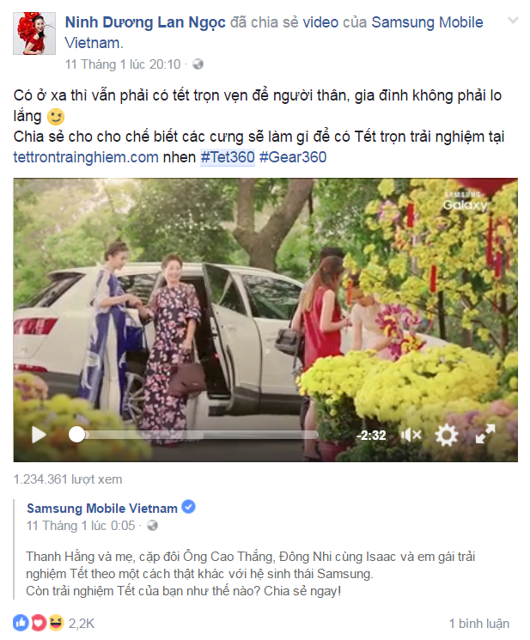
Task: Open video settings gear icon
Action: (x=447, y=435)
